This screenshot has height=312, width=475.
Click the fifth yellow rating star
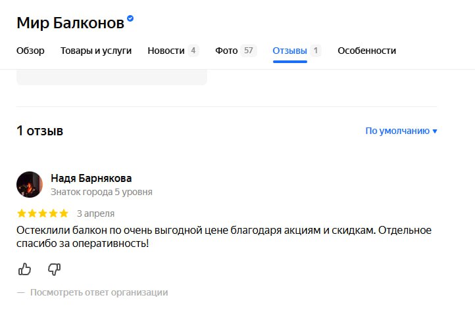click(64, 213)
